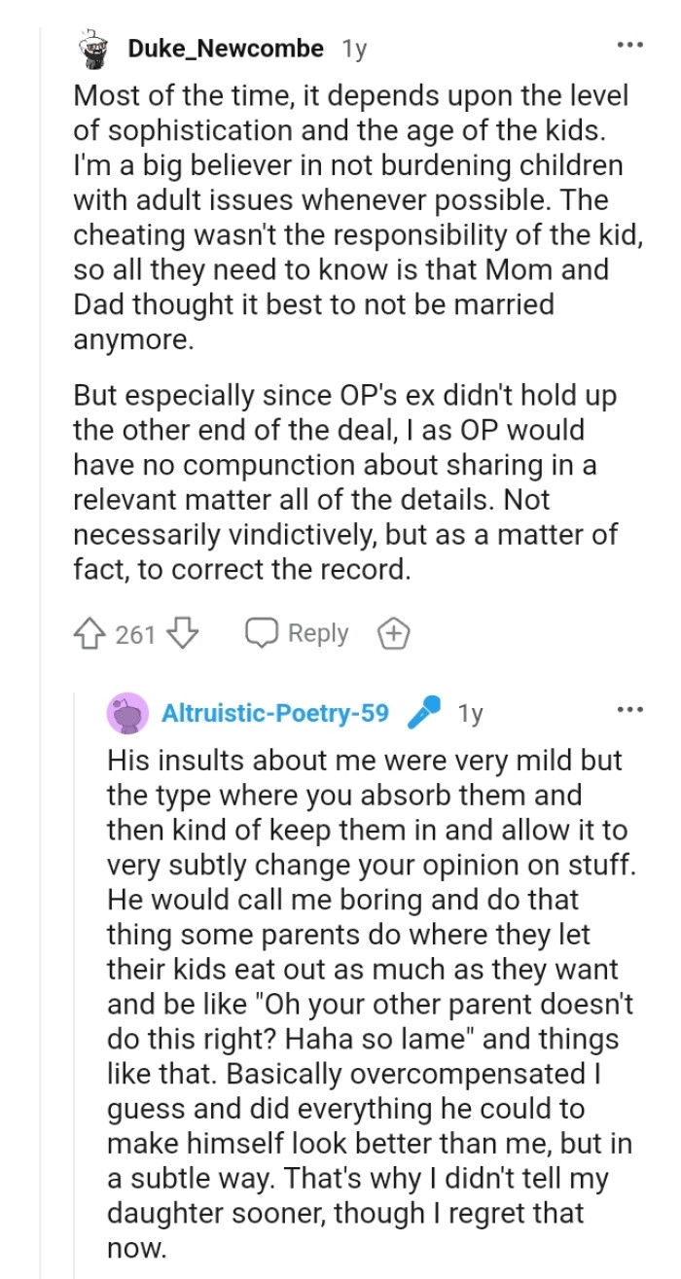
Task: Upvote Duke_Newcombe's comment
Action: pyautogui.click(x=92, y=634)
